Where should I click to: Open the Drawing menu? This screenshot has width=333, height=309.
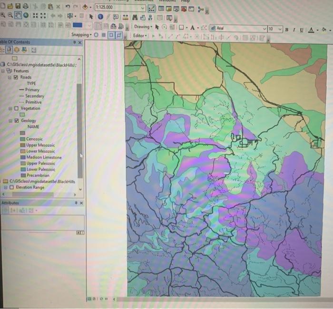coord(143,27)
